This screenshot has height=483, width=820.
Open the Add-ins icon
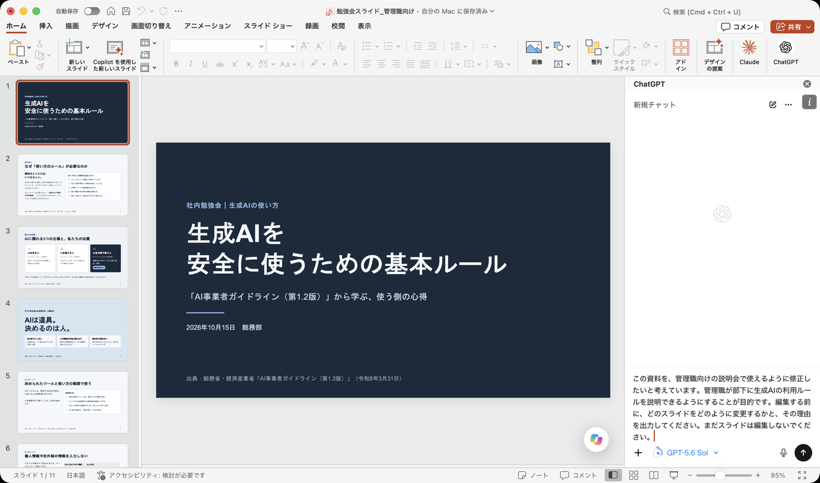(x=681, y=47)
